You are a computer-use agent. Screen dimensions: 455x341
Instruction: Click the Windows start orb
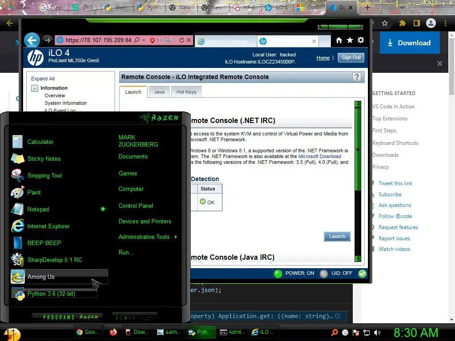12,334
